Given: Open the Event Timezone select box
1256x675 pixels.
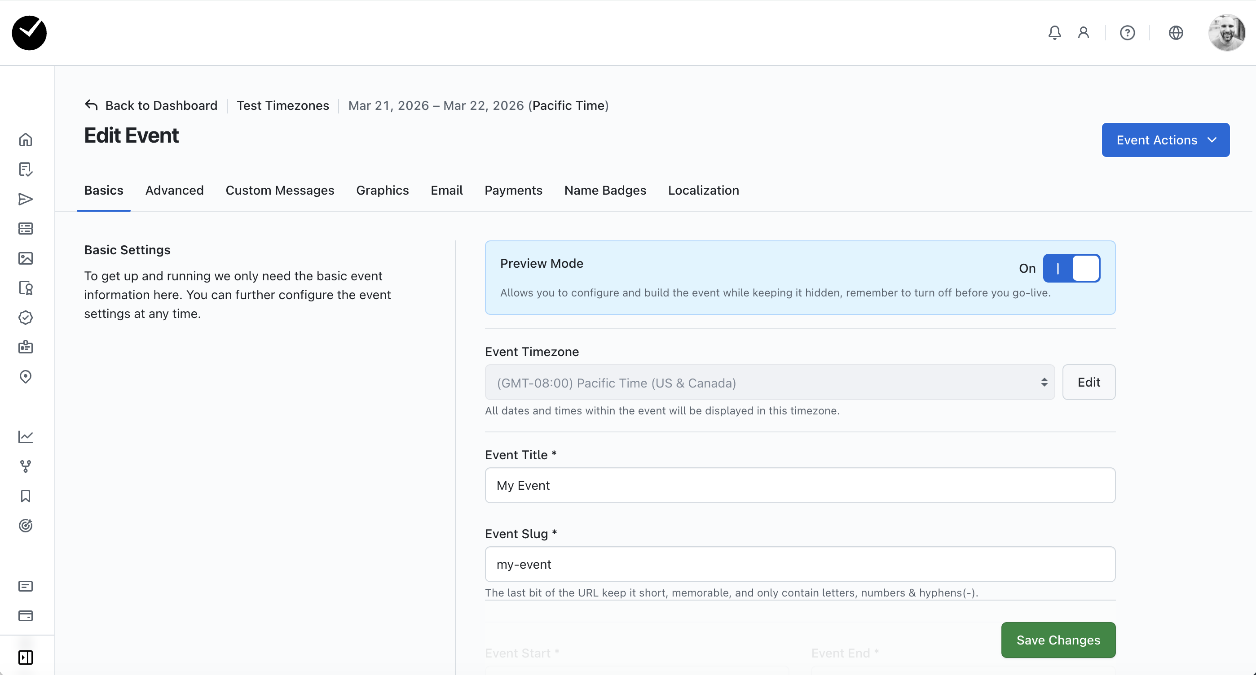Looking at the screenshot, I should [x=769, y=382].
